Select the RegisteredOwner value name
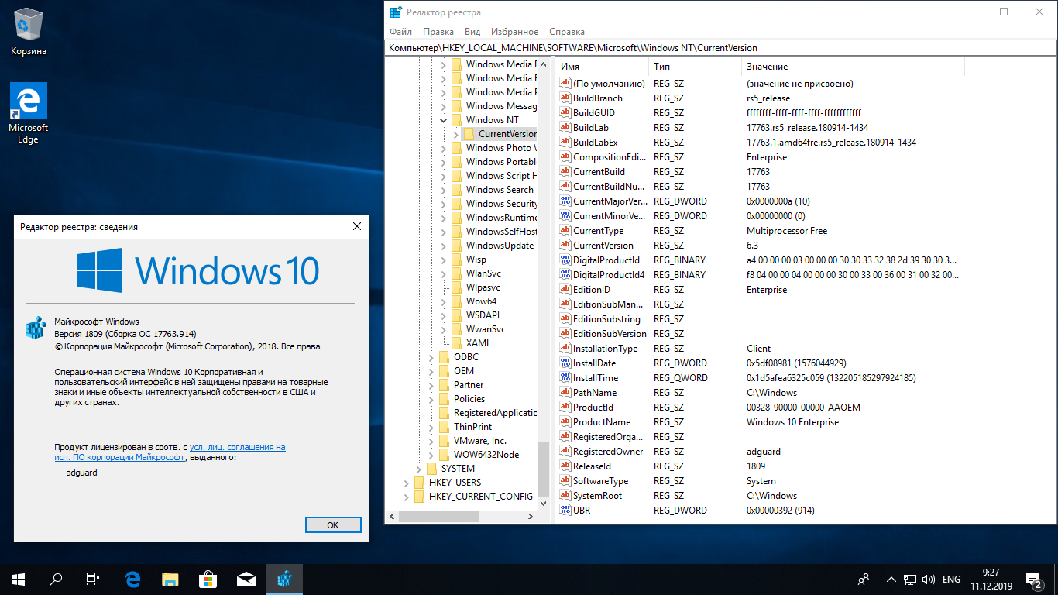The image size is (1058, 595). (608, 452)
